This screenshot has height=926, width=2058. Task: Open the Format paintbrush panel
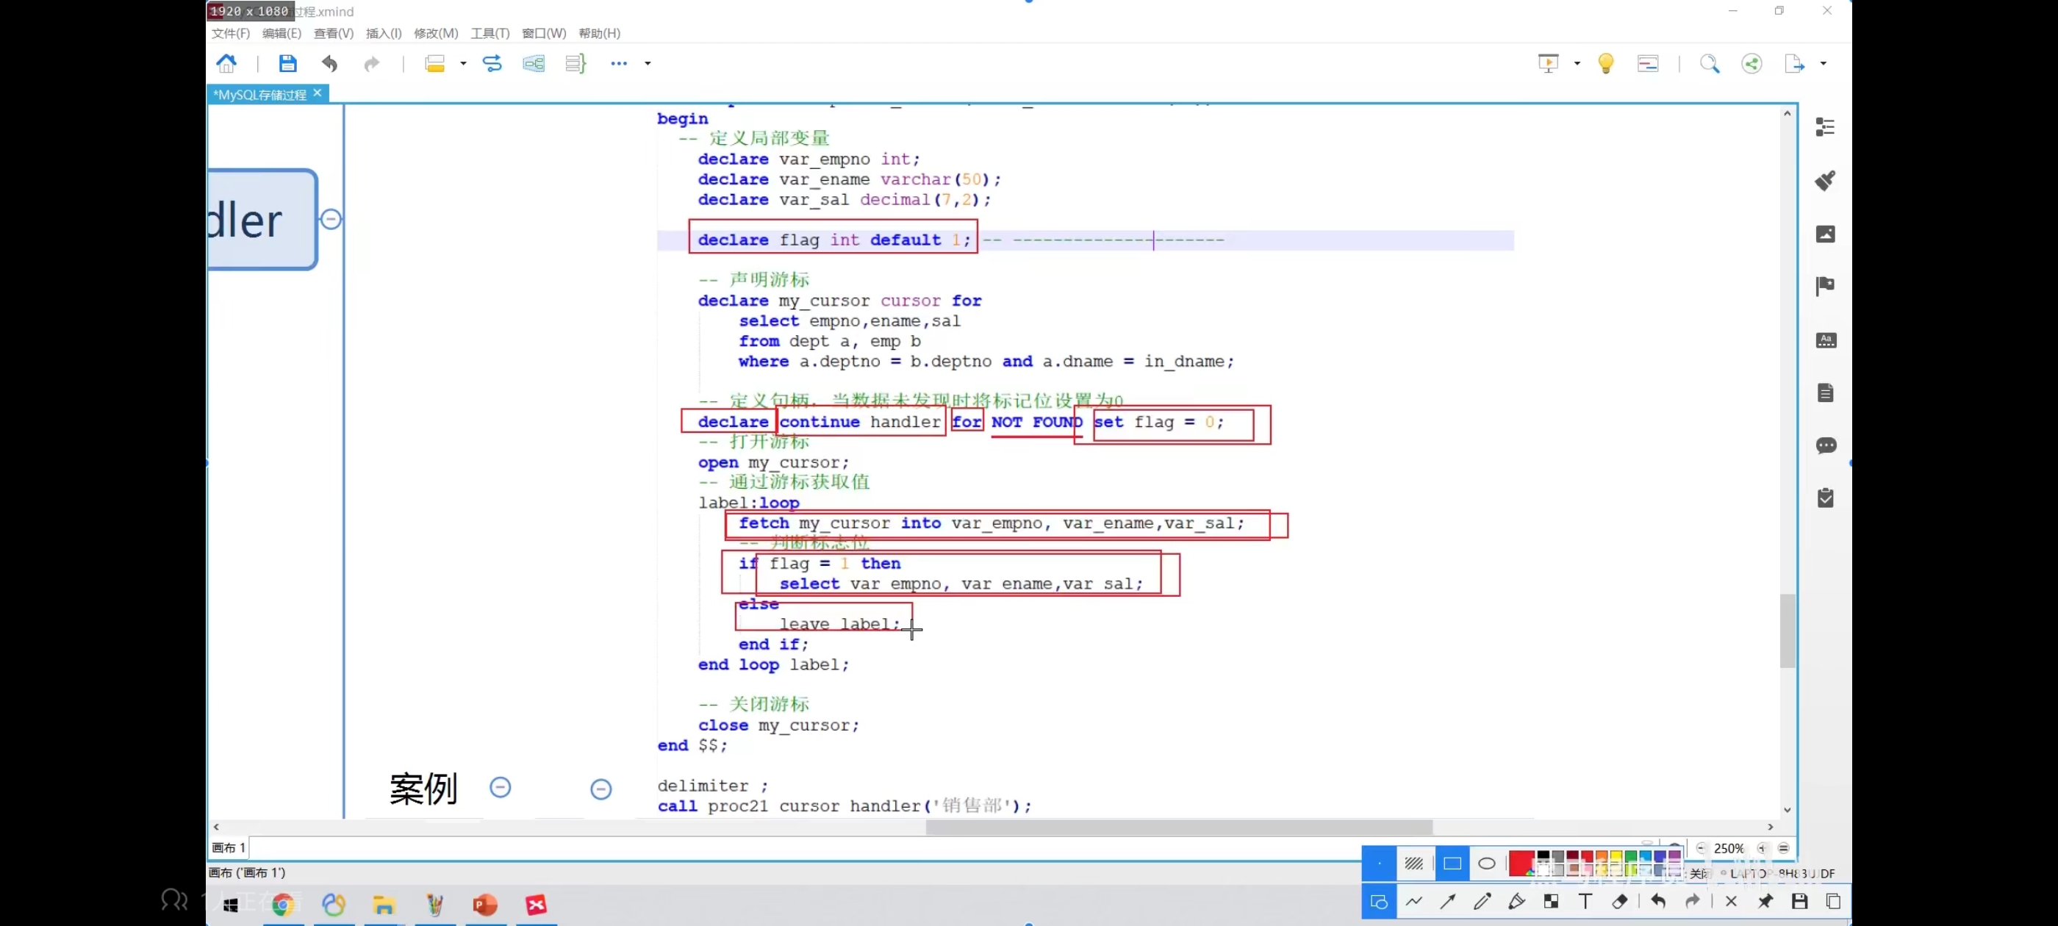pos(1826,181)
